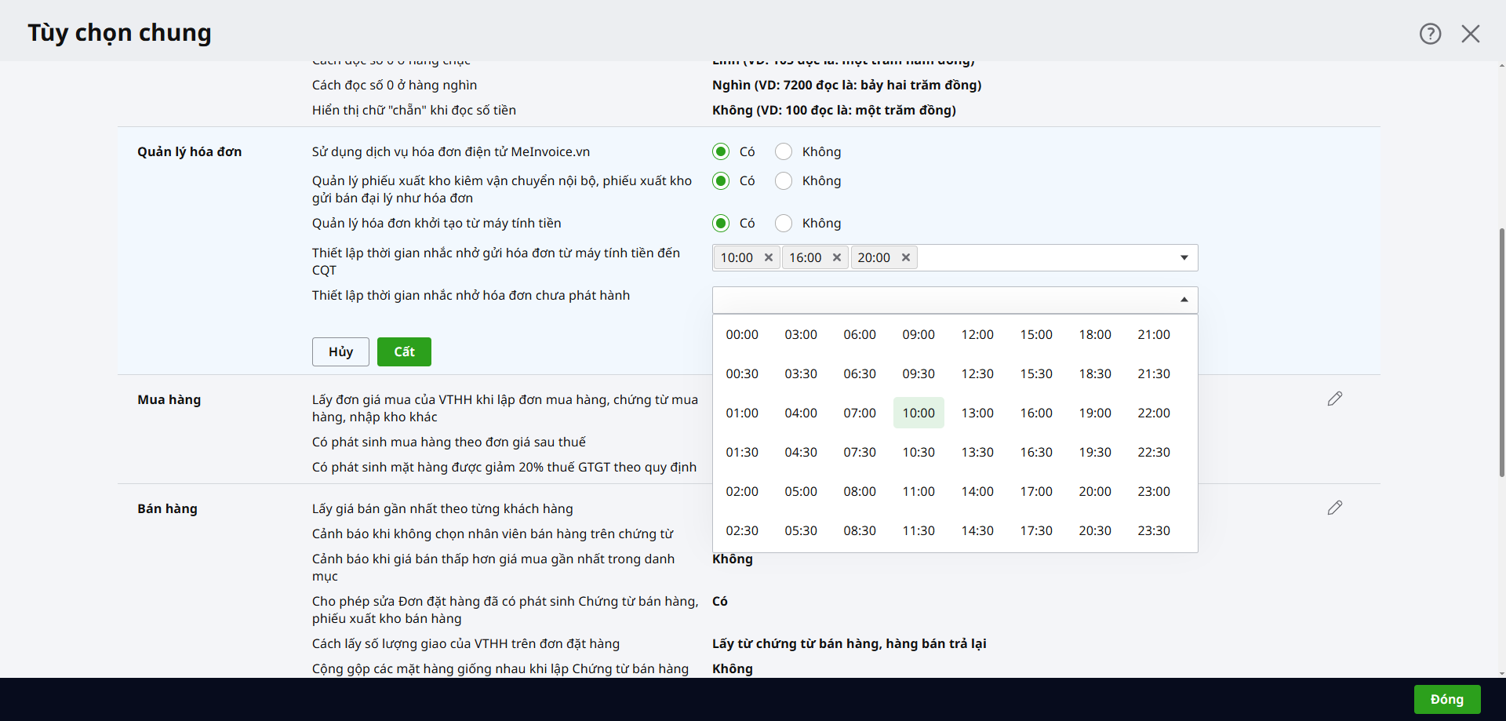Screen dimensions: 1506x721
Task: Pick 10:00 in the time list
Action: 918,413
